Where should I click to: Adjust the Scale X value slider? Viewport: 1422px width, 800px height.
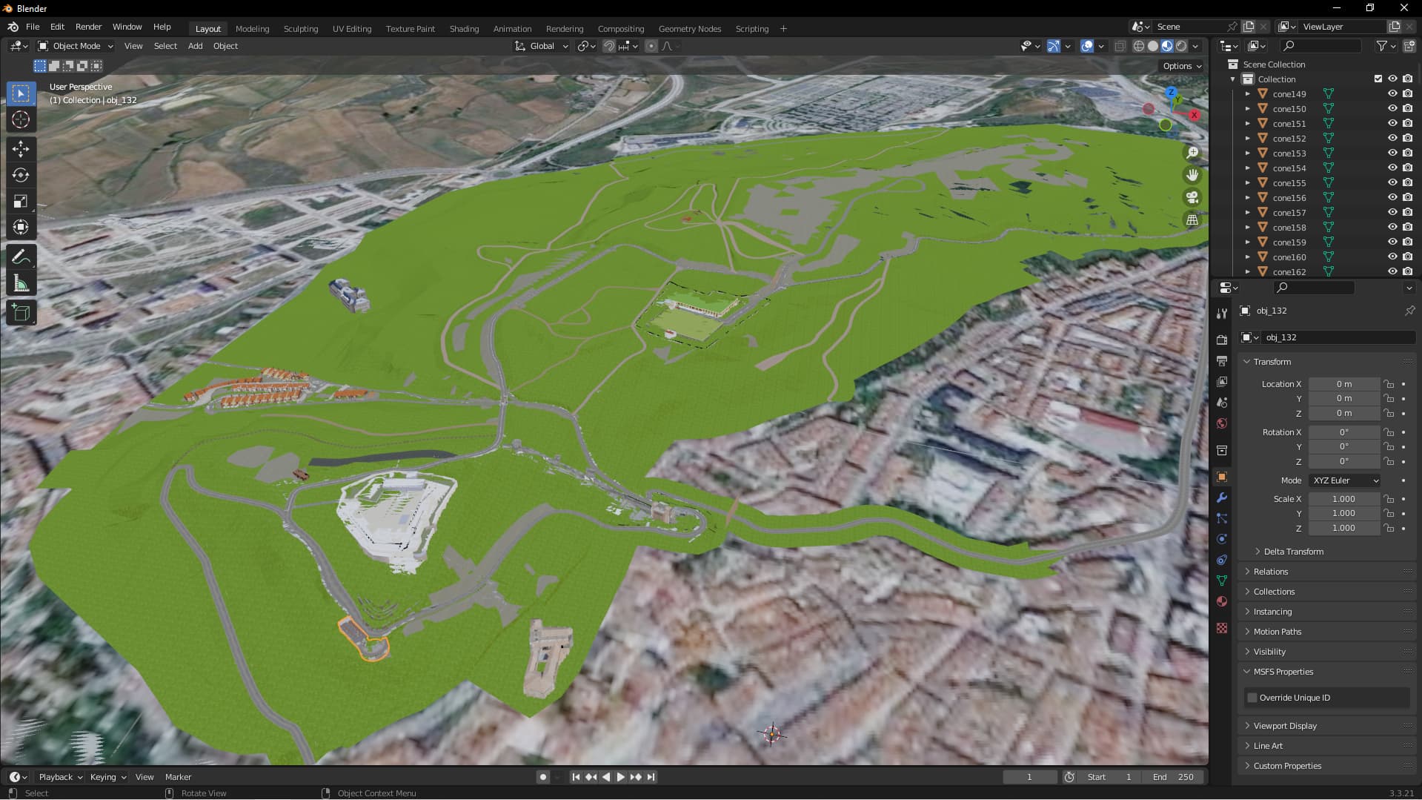(1343, 498)
